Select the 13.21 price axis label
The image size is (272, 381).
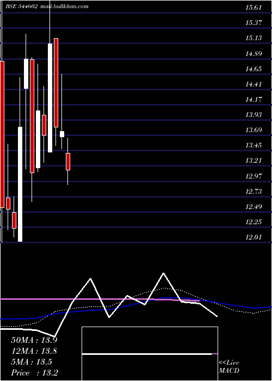[254, 161]
